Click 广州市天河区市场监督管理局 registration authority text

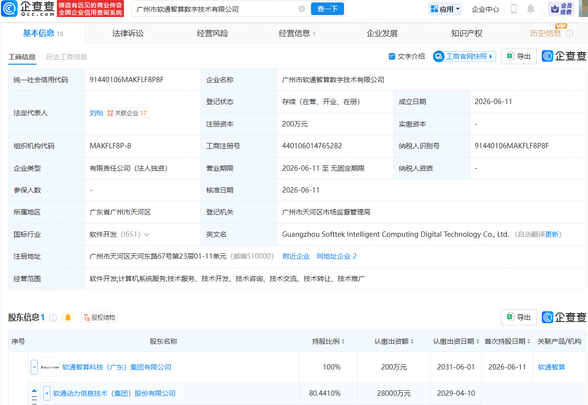[326, 212]
